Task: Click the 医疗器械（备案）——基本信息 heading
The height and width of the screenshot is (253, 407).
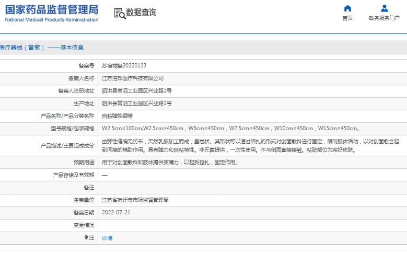Action: click(42, 48)
